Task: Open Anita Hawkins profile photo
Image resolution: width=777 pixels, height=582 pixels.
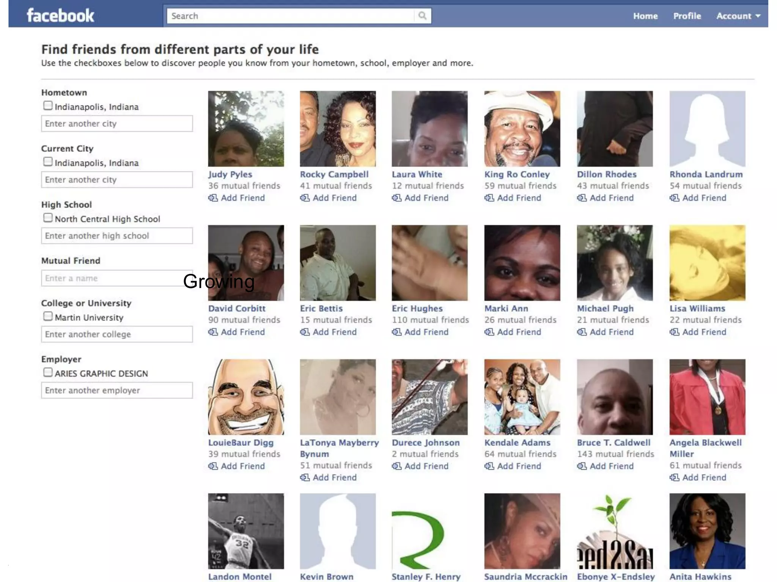Action: (707, 531)
